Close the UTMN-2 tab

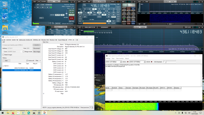click(74, 40)
